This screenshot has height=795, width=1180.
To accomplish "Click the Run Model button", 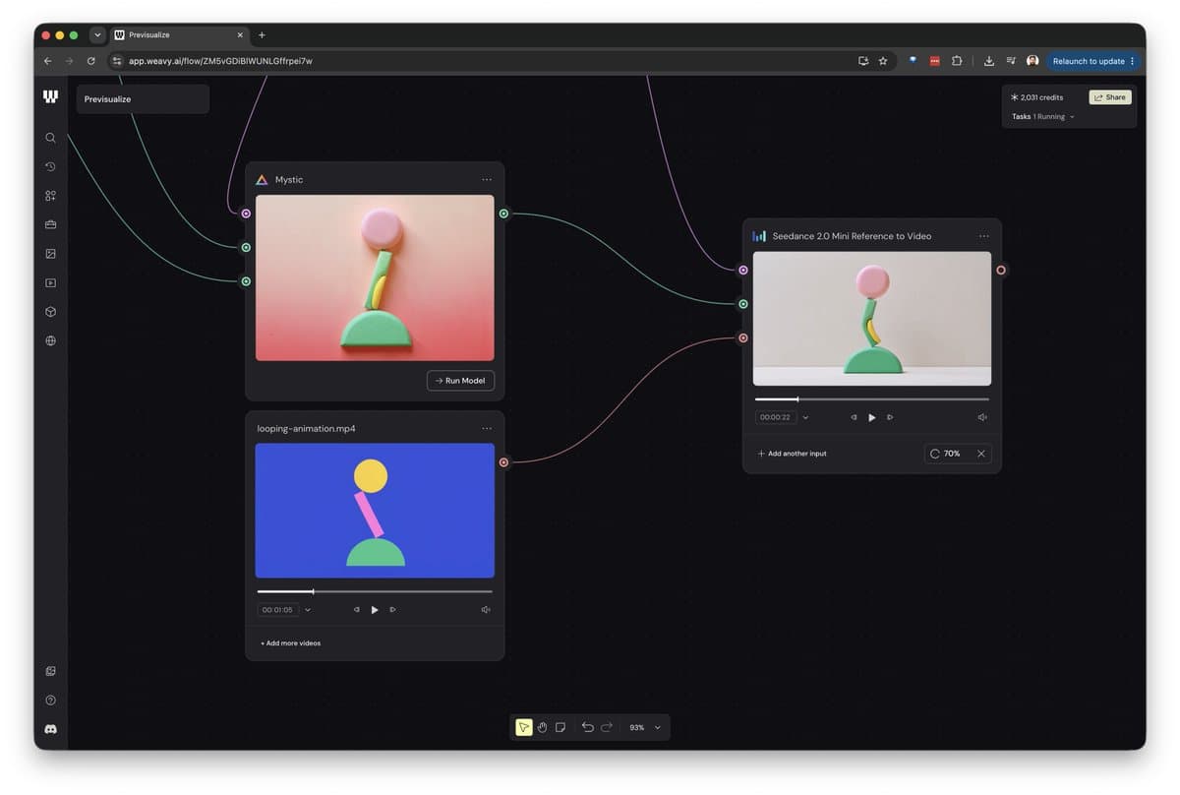I will pyautogui.click(x=460, y=381).
